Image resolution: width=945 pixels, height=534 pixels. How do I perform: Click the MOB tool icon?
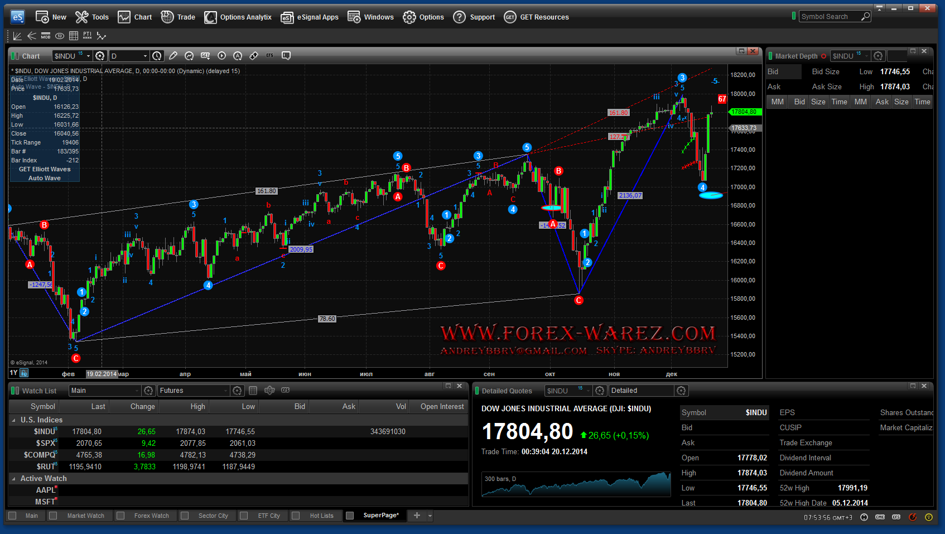(46, 36)
